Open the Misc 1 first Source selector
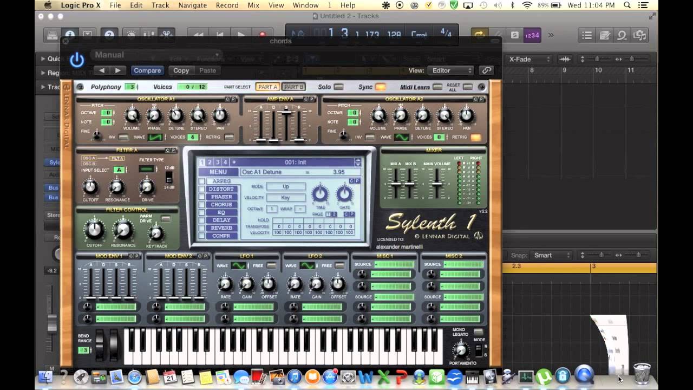The image size is (693, 390). 394,264
